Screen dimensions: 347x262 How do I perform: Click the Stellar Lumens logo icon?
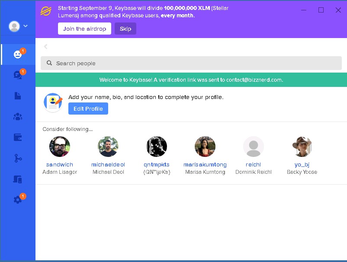click(x=46, y=11)
